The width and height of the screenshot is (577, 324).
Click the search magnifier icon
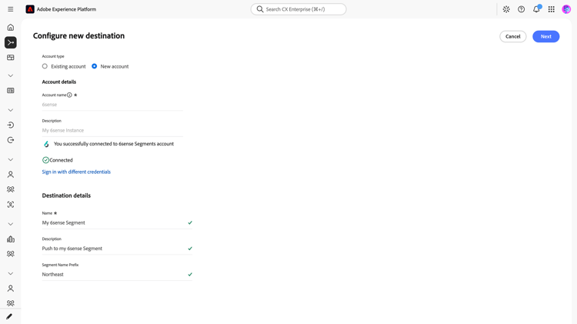pyautogui.click(x=260, y=9)
